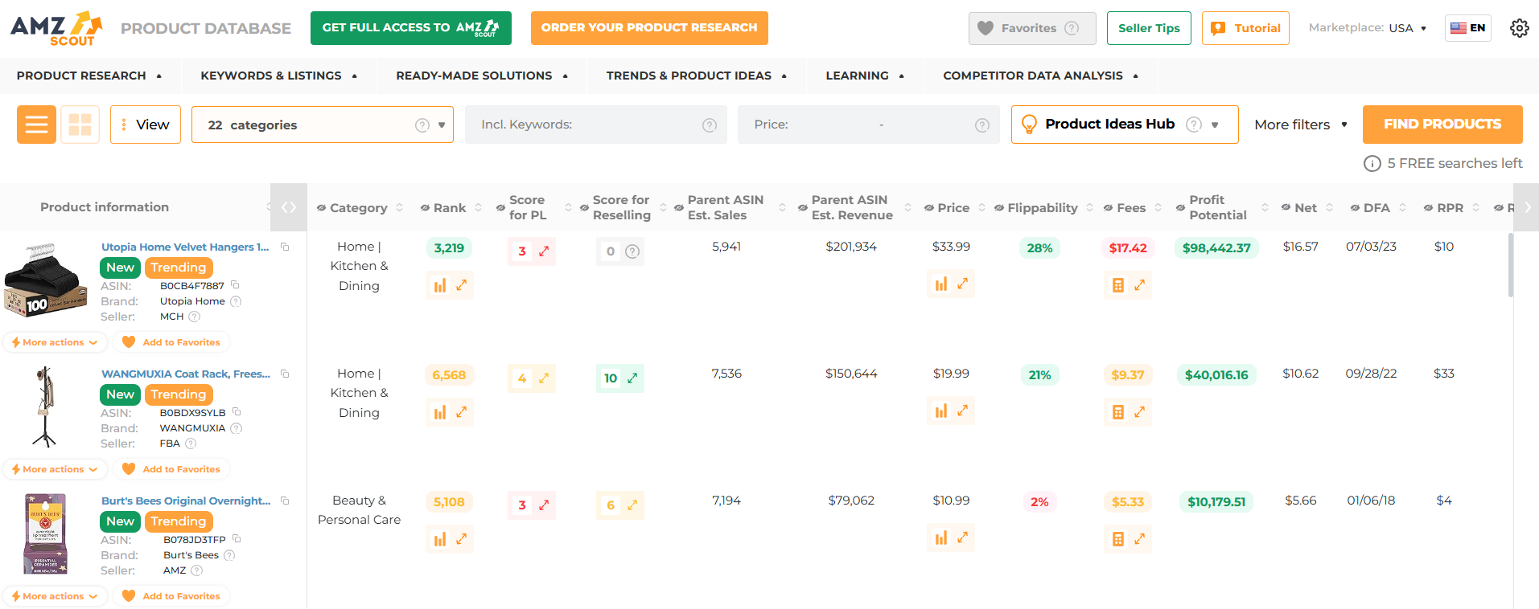Screen dimensions: 1539x609
Task: Open the View columns dropdown
Action: pos(146,125)
